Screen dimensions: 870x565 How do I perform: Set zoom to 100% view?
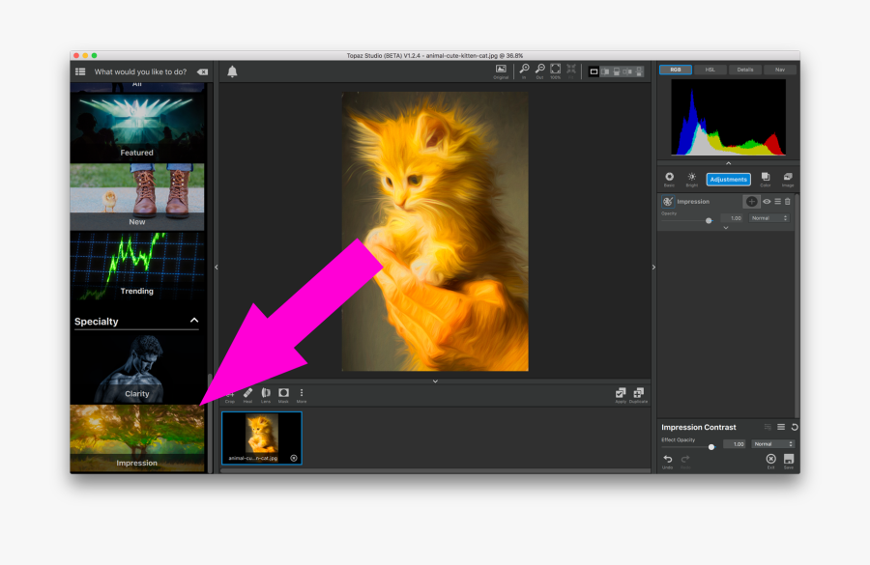556,71
